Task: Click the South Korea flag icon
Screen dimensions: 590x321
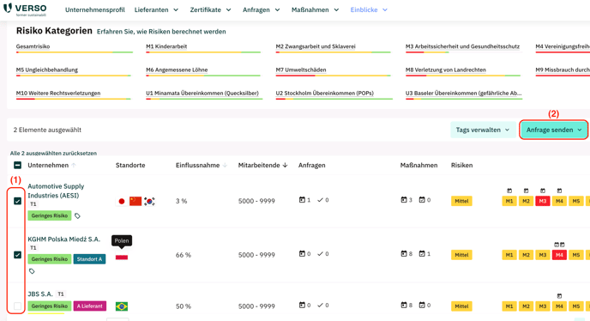Action: (x=149, y=201)
